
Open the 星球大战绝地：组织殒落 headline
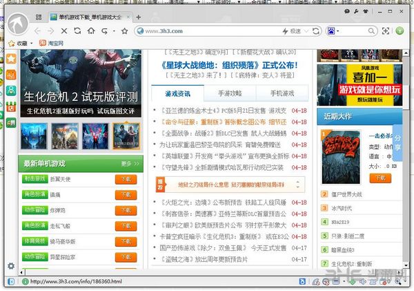click(230, 65)
